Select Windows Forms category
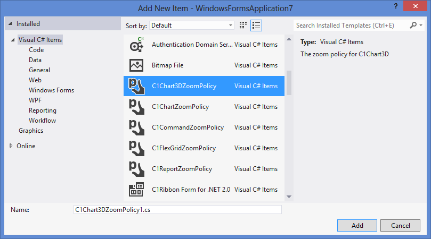Image resolution: width=431 pixels, height=239 pixels. 51,90
